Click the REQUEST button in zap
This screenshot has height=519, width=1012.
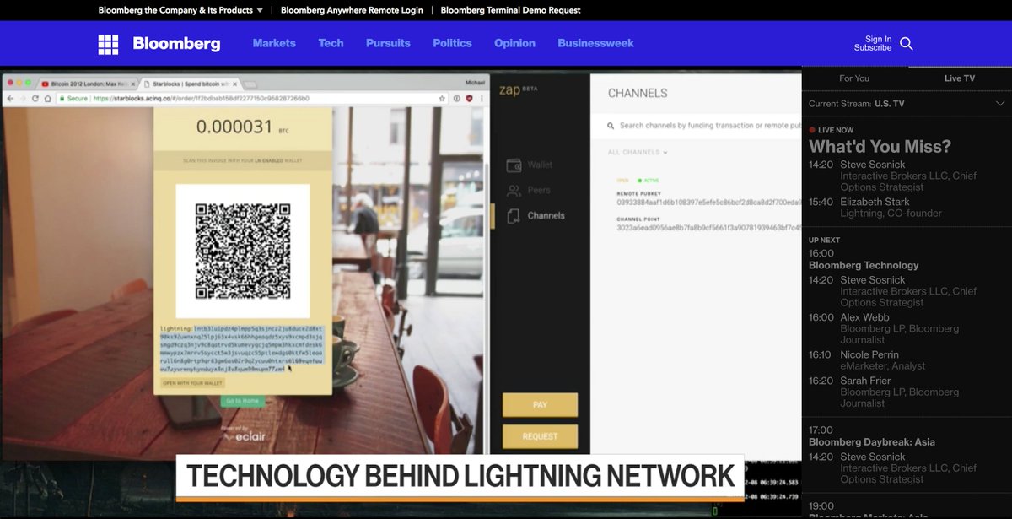[540, 436]
